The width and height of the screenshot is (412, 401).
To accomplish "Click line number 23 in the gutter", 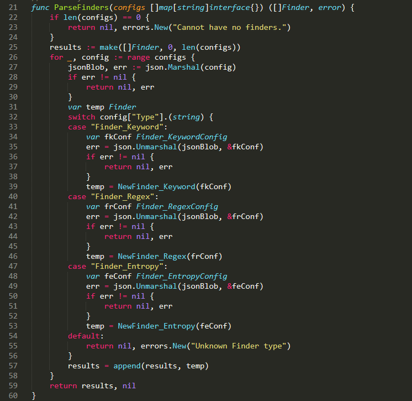I will (x=13, y=27).
